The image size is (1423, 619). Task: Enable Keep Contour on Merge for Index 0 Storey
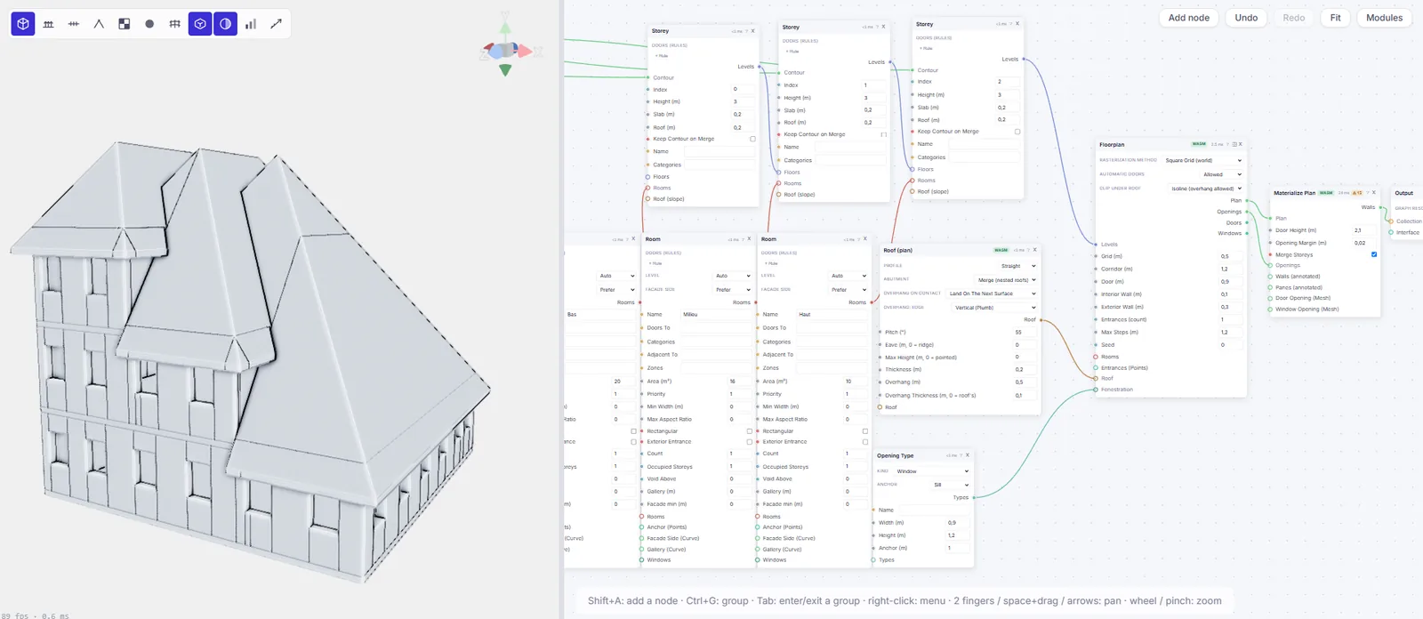752,139
